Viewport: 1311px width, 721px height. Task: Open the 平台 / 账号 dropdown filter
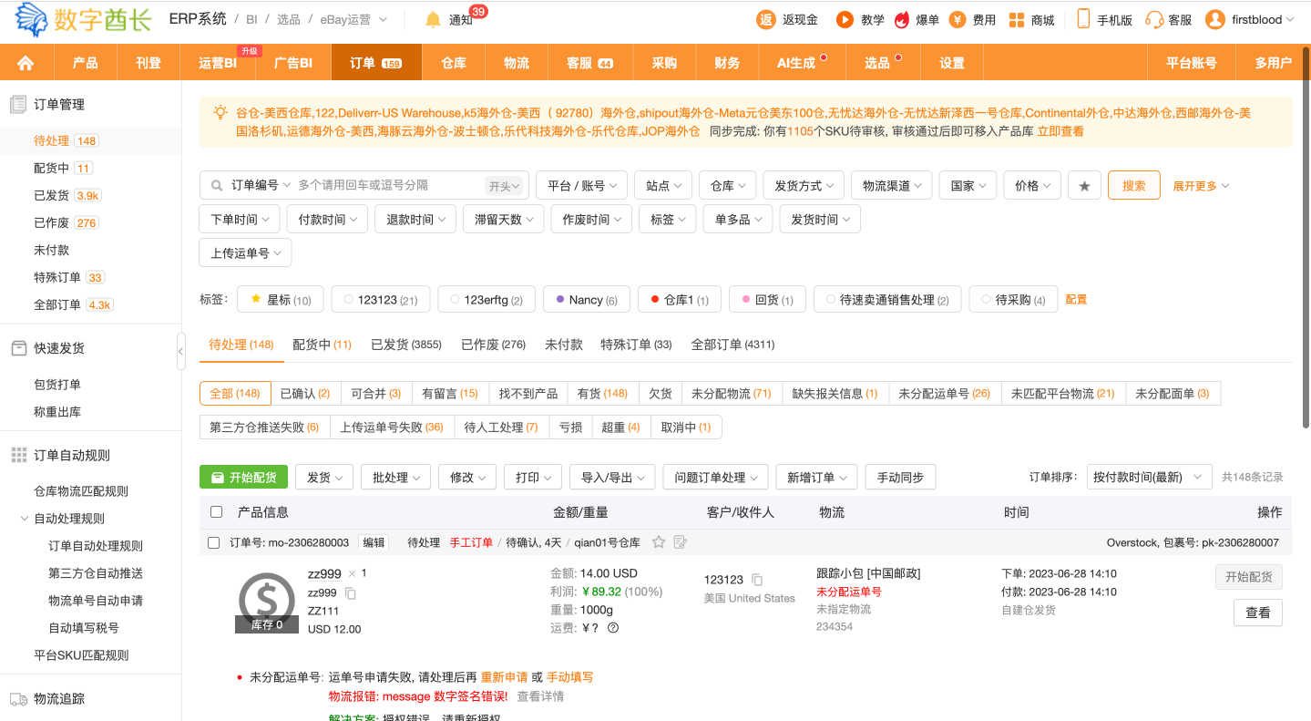click(x=581, y=186)
